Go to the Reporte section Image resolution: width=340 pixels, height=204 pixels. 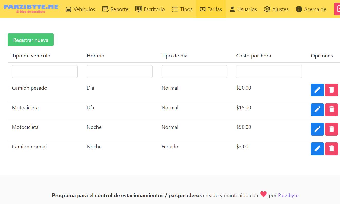point(115,9)
